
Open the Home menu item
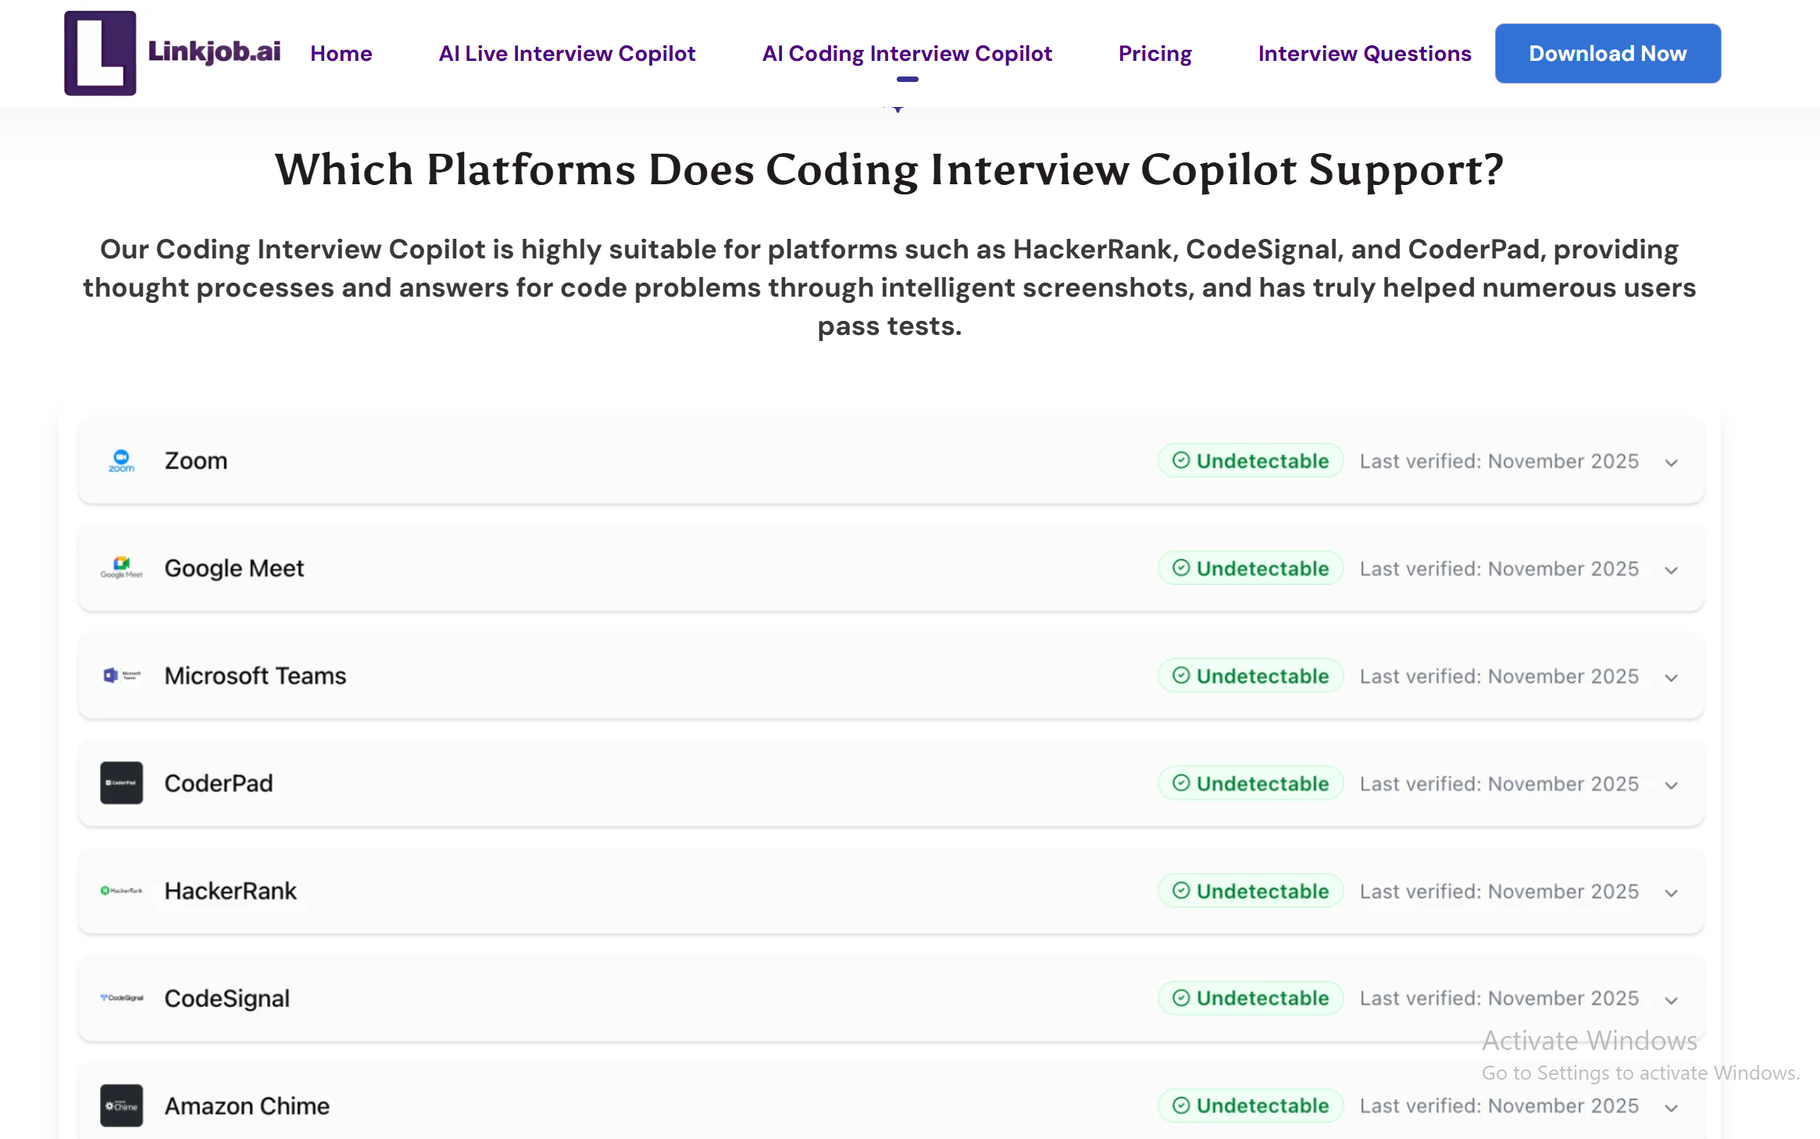click(341, 53)
